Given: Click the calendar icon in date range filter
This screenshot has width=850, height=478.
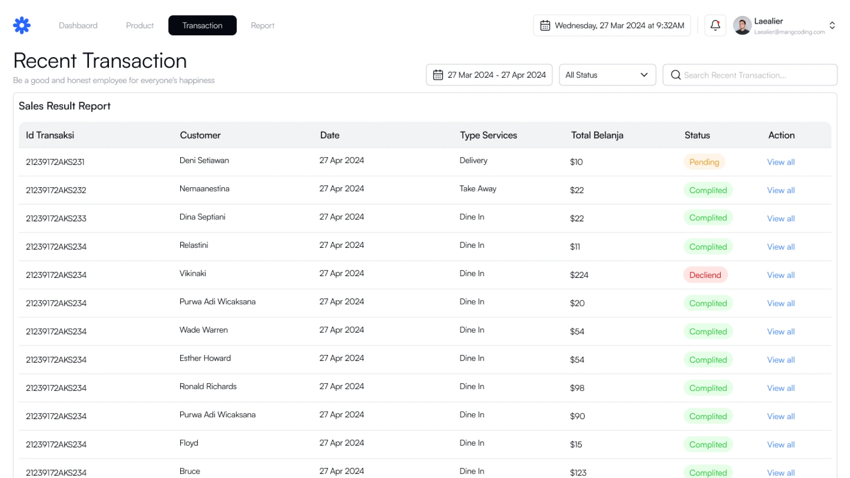Looking at the screenshot, I should click(x=438, y=75).
